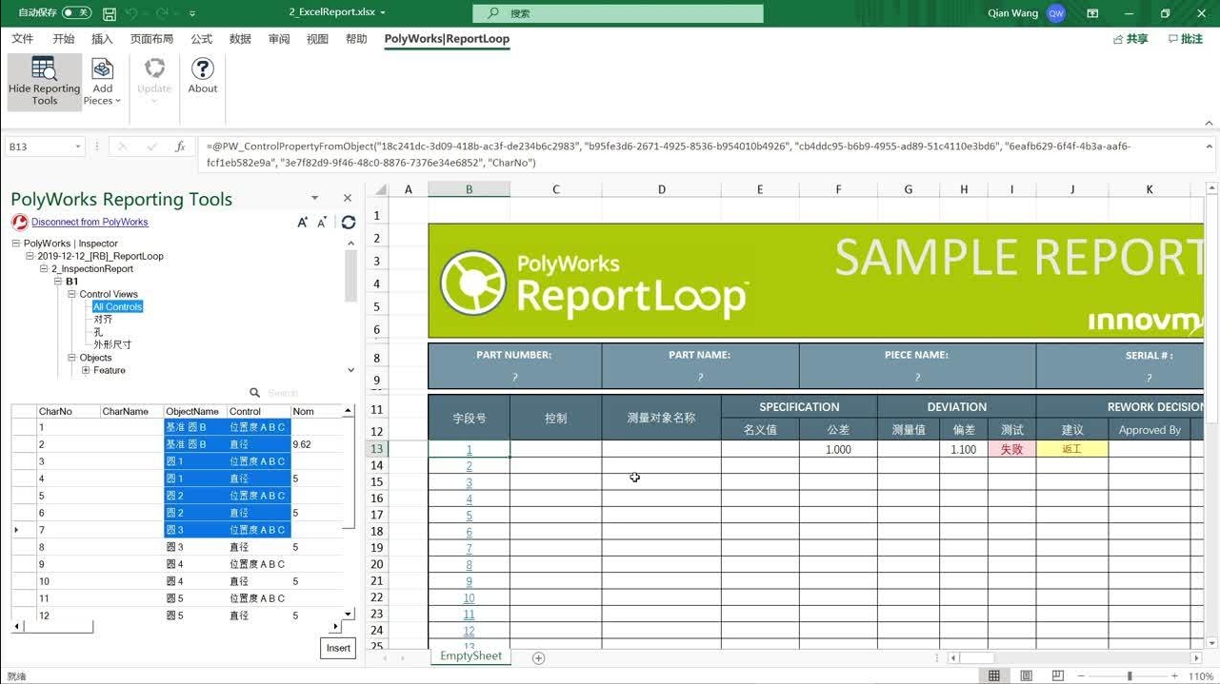Switch to Normal view icon in status bar
This screenshot has height=684, width=1220.
(x=993, y=675)
